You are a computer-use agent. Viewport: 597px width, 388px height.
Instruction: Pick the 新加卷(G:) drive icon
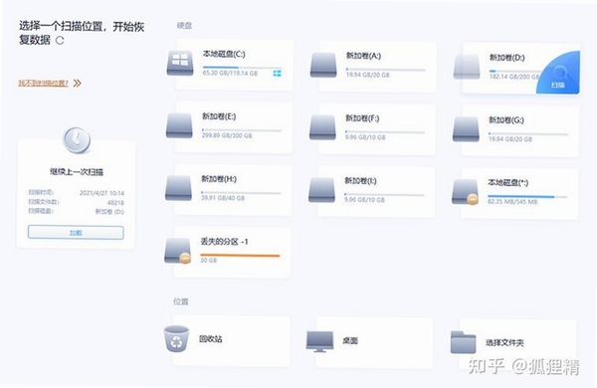point(466,129)
